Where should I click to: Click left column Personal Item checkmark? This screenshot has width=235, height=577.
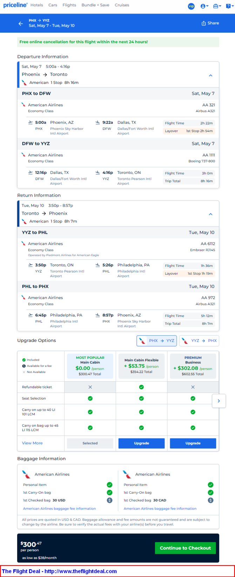tap(109, 485)
